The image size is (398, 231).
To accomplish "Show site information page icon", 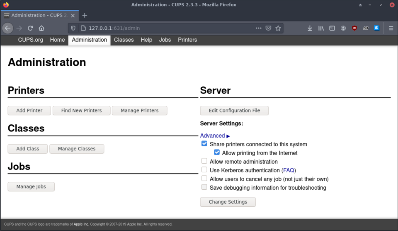I will pyautogui.click(x=83, y=28).
